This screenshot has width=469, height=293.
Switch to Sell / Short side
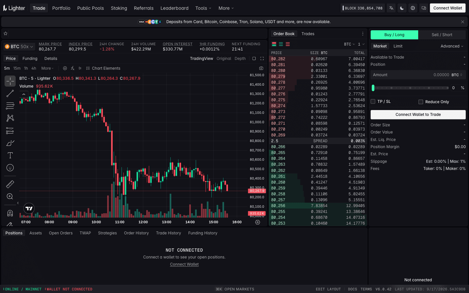(442, 35)
